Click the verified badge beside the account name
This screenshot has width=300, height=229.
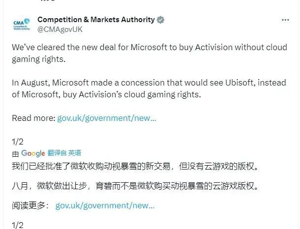click(x=160, y=20)
